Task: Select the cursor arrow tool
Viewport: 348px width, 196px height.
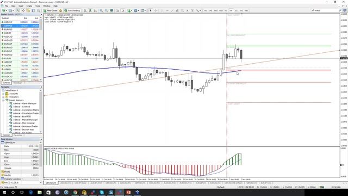Action: point(151,10)
